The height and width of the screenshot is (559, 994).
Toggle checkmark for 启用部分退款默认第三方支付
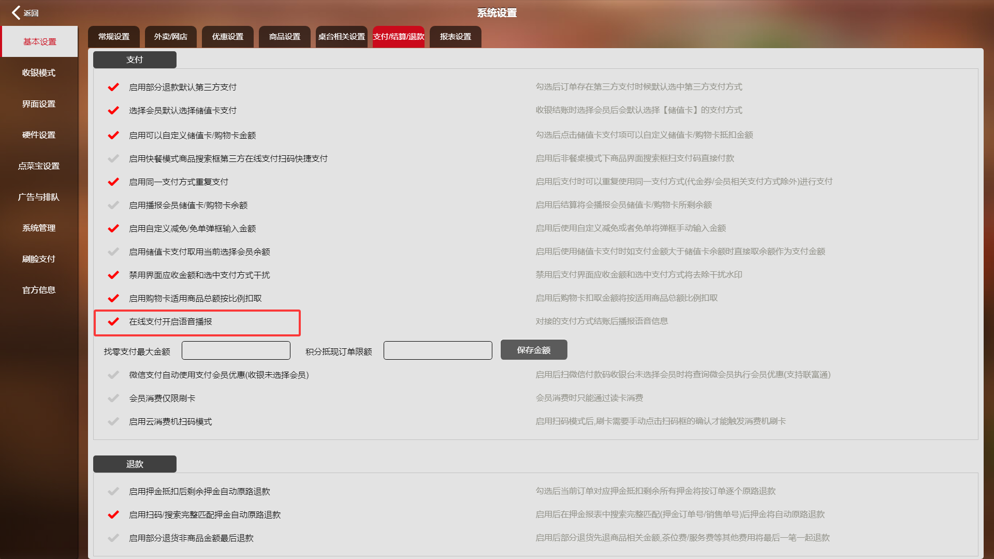pyautogui.click(x=113, y=87)
